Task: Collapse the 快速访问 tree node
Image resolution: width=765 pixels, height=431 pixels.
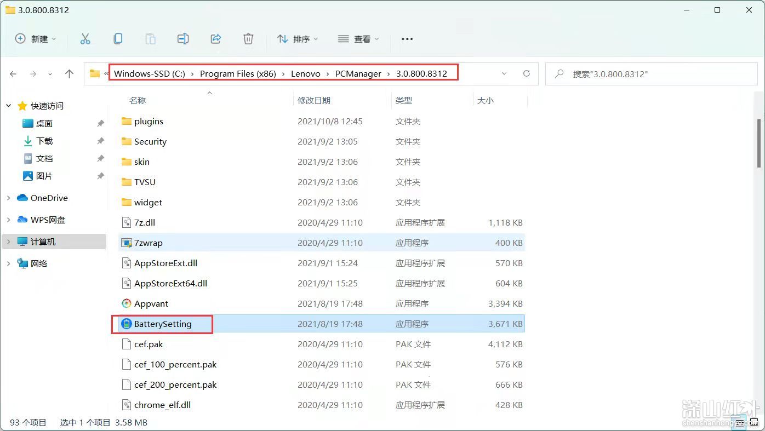Action: coord(9,106)
